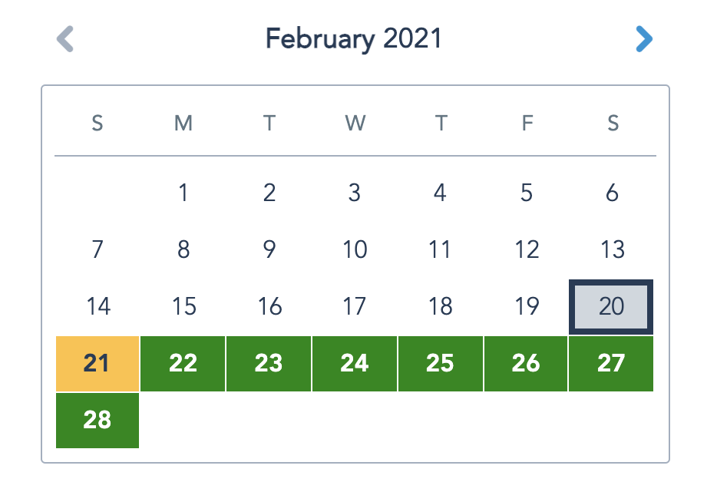Viewport: 717px width, 482px height.
Task: Click the previous month arrow
Action: point(65,38)
